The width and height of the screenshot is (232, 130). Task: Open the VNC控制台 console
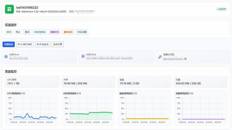(40, 32)
